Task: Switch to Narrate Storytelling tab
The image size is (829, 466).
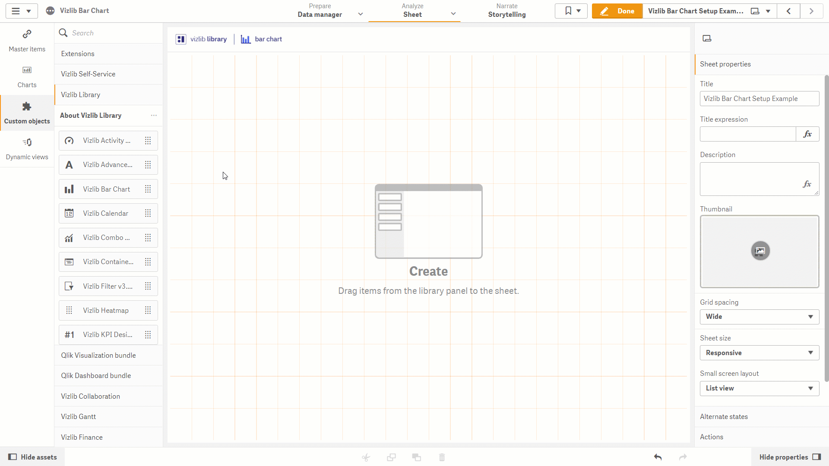Action: pos(507,11)
